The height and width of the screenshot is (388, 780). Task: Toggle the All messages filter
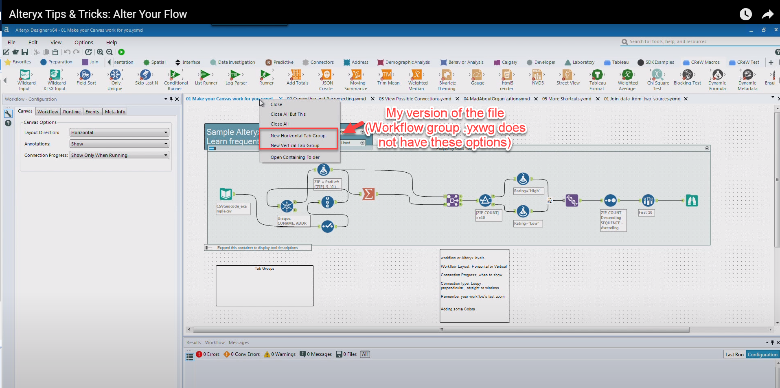pos(364,354)
